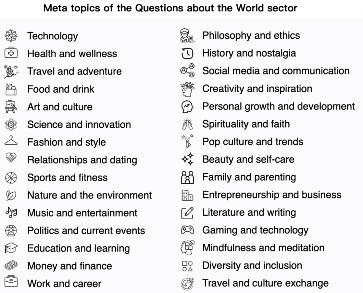Click the brain icon beside Technology
Screen dimensions: 363x293
[x=11, y=36]
